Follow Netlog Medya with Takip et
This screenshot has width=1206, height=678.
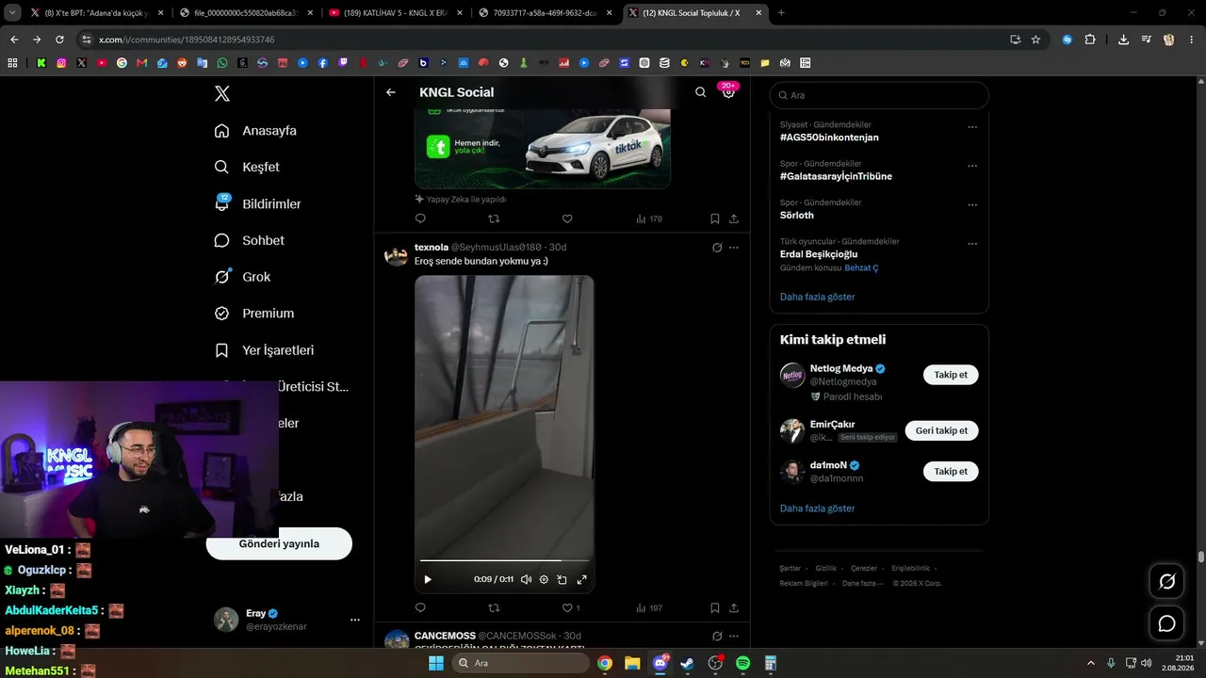pyautogui.click(x=951, y=375)
